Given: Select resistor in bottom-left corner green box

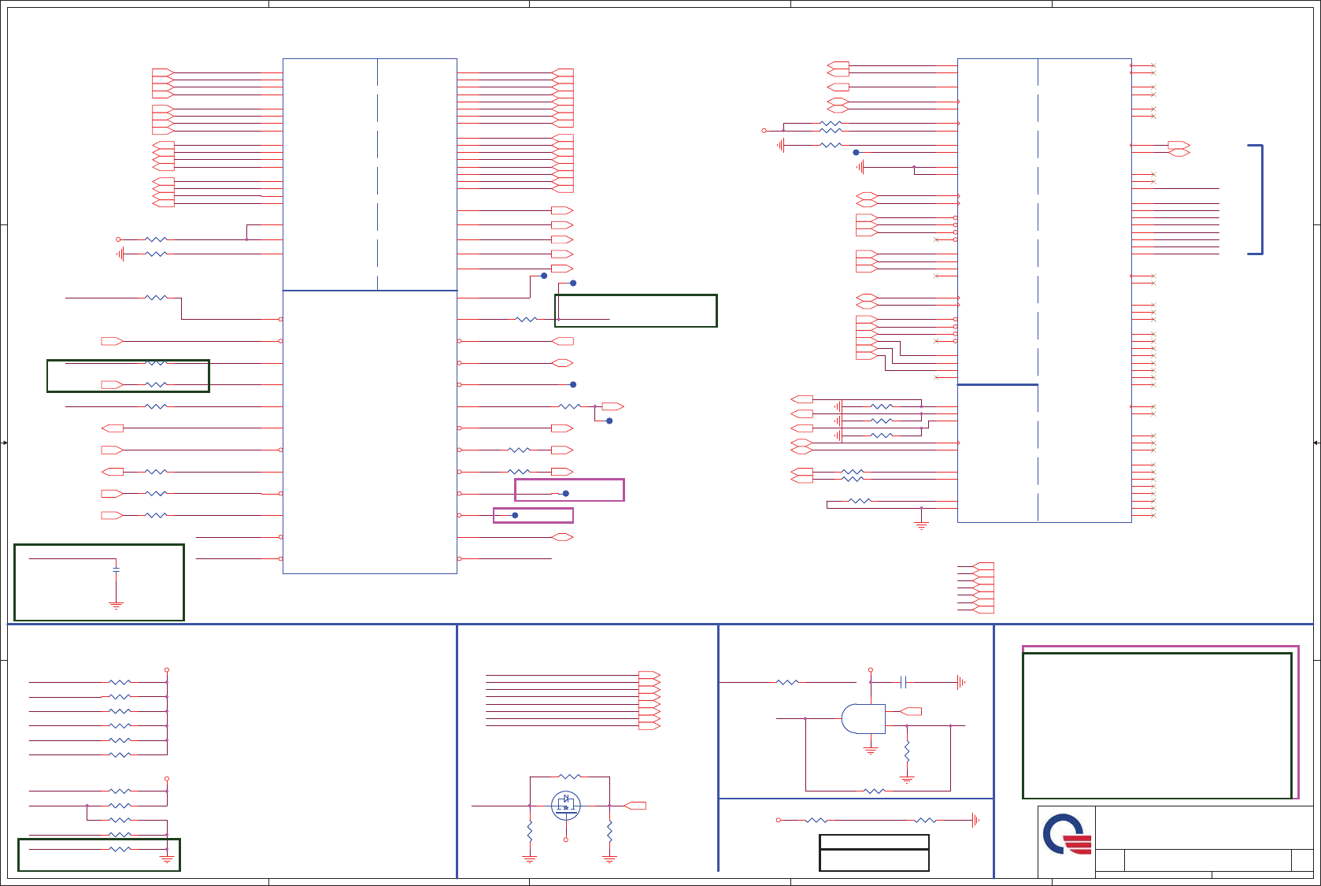Looking at the screenshot, I should [120, 849].
